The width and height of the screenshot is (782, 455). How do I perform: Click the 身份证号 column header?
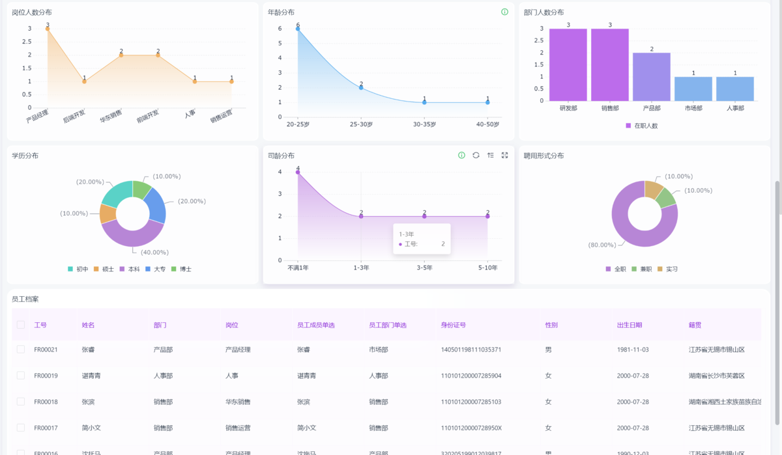pyautogui.click(x=454, y=325)
